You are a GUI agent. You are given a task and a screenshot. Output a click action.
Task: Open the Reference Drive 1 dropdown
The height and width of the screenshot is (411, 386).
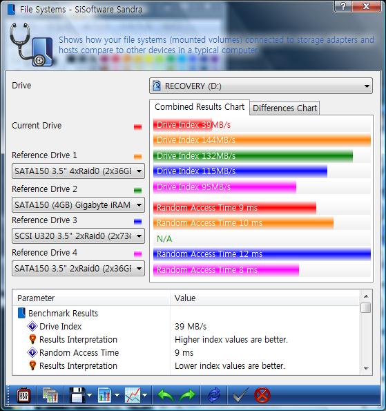tap(78, 171)
